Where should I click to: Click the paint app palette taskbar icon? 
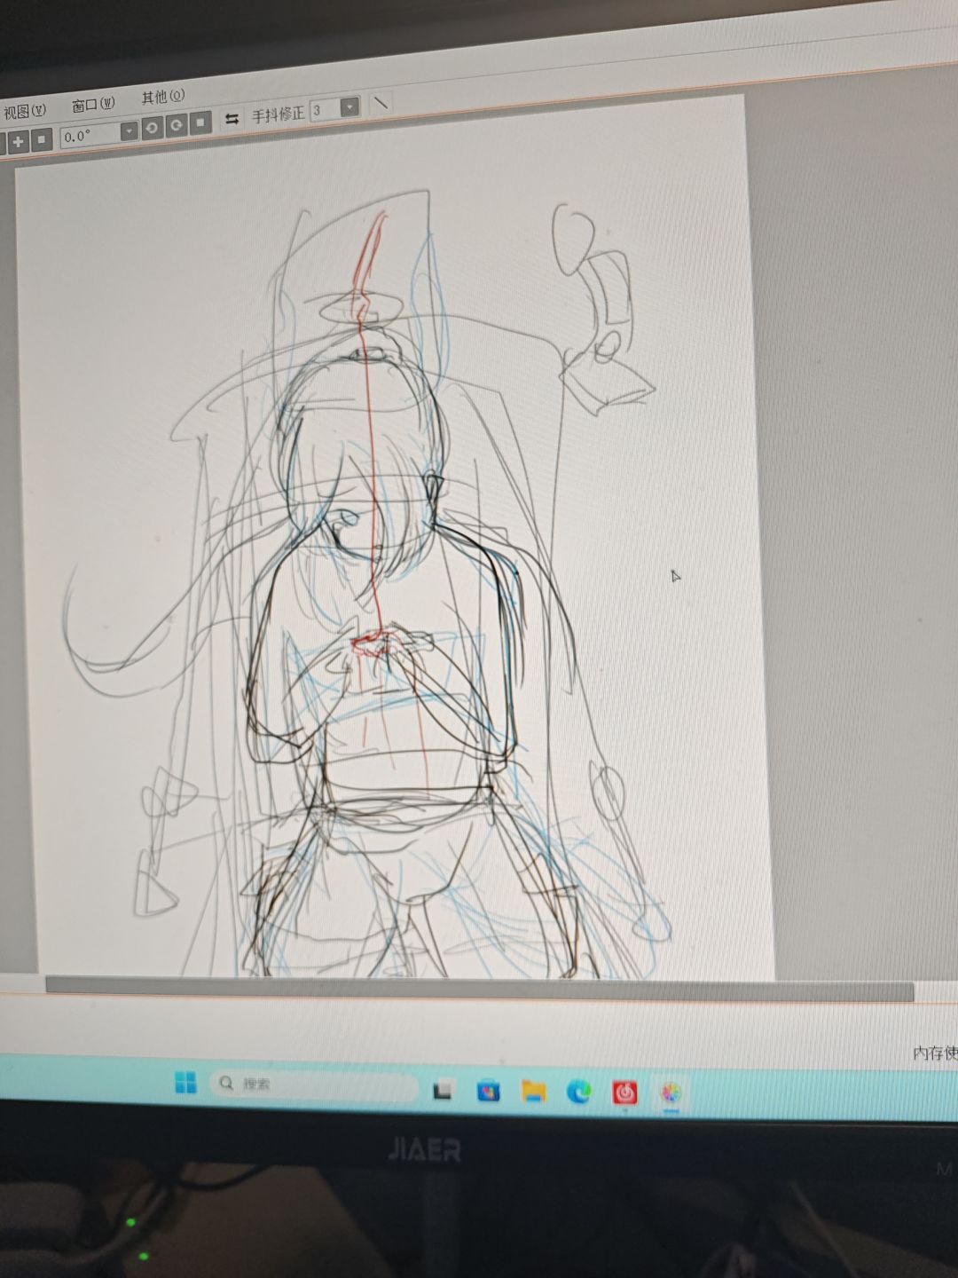(671, 1093)
